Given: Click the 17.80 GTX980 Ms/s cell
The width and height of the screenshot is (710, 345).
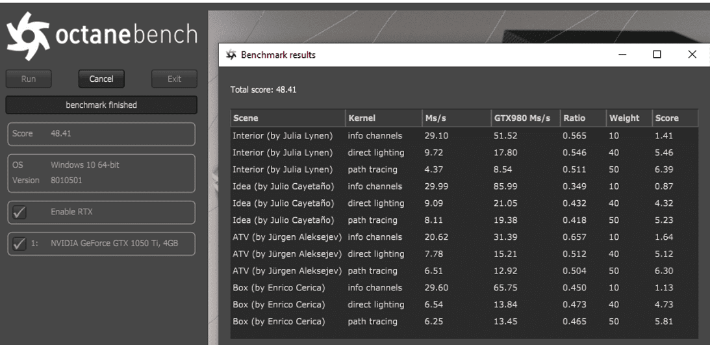Looking at the screenshot, I should click(505, 153).
